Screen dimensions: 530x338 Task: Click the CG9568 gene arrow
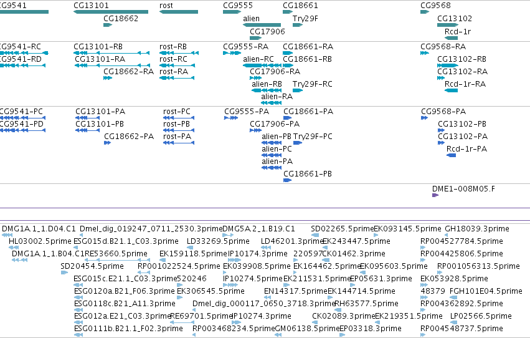point(425,12)
